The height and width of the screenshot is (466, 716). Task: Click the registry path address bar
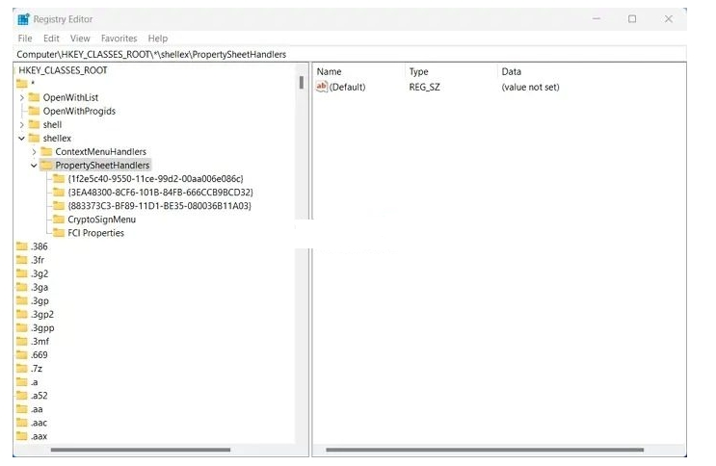(350, 54)
